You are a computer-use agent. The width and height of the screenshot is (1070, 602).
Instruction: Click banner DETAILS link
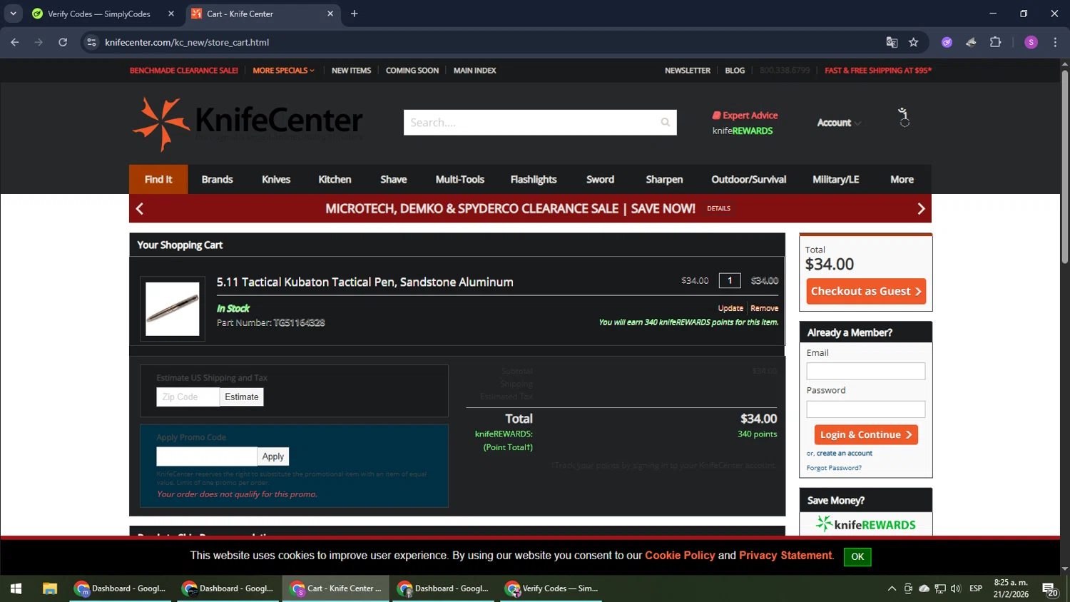718,209
